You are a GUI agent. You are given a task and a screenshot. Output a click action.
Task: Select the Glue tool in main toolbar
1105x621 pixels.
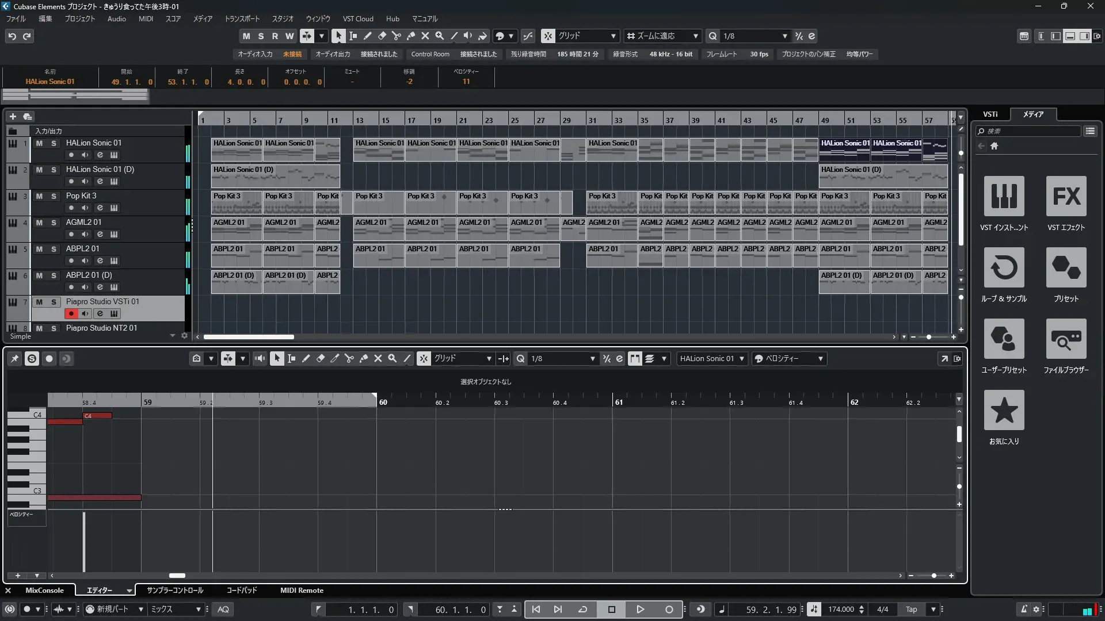point(411,36)
